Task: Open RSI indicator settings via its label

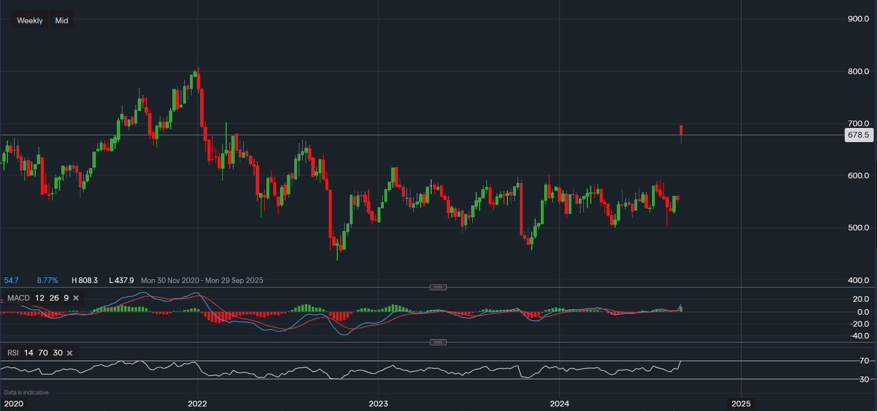Action: click(13, 353)
